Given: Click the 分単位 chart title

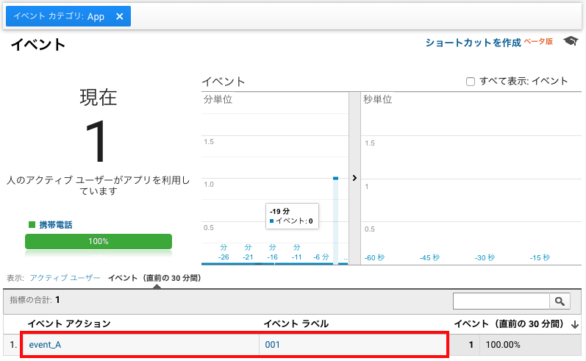Looking at the screenshot, I should [218, 99].
